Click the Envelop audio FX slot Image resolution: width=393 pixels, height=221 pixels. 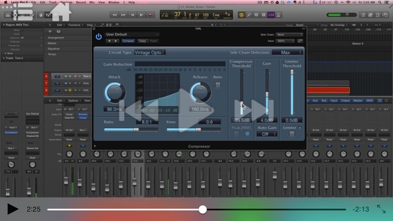click(x=83, y=114)
